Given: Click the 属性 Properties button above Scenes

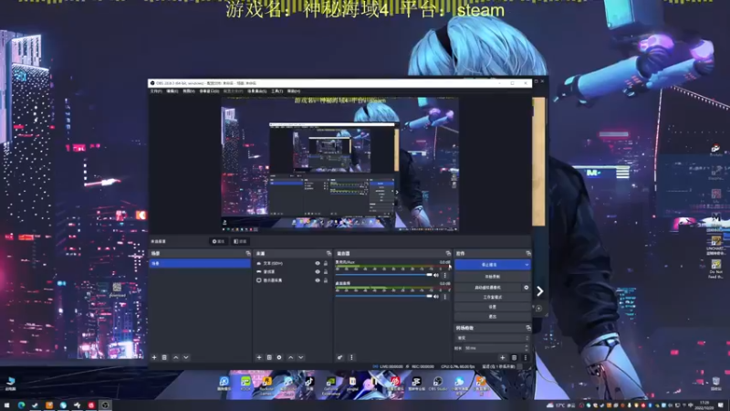Looking at the screenshot, I should click(x=218, y=241).
